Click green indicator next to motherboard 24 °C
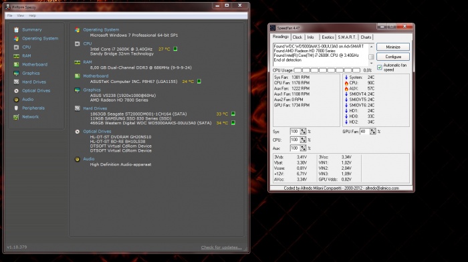The width and height of the screenshot is (468, 262). [199, 81]
